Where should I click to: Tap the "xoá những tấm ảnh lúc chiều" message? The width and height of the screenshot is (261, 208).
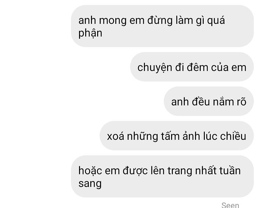pos(177,136)
